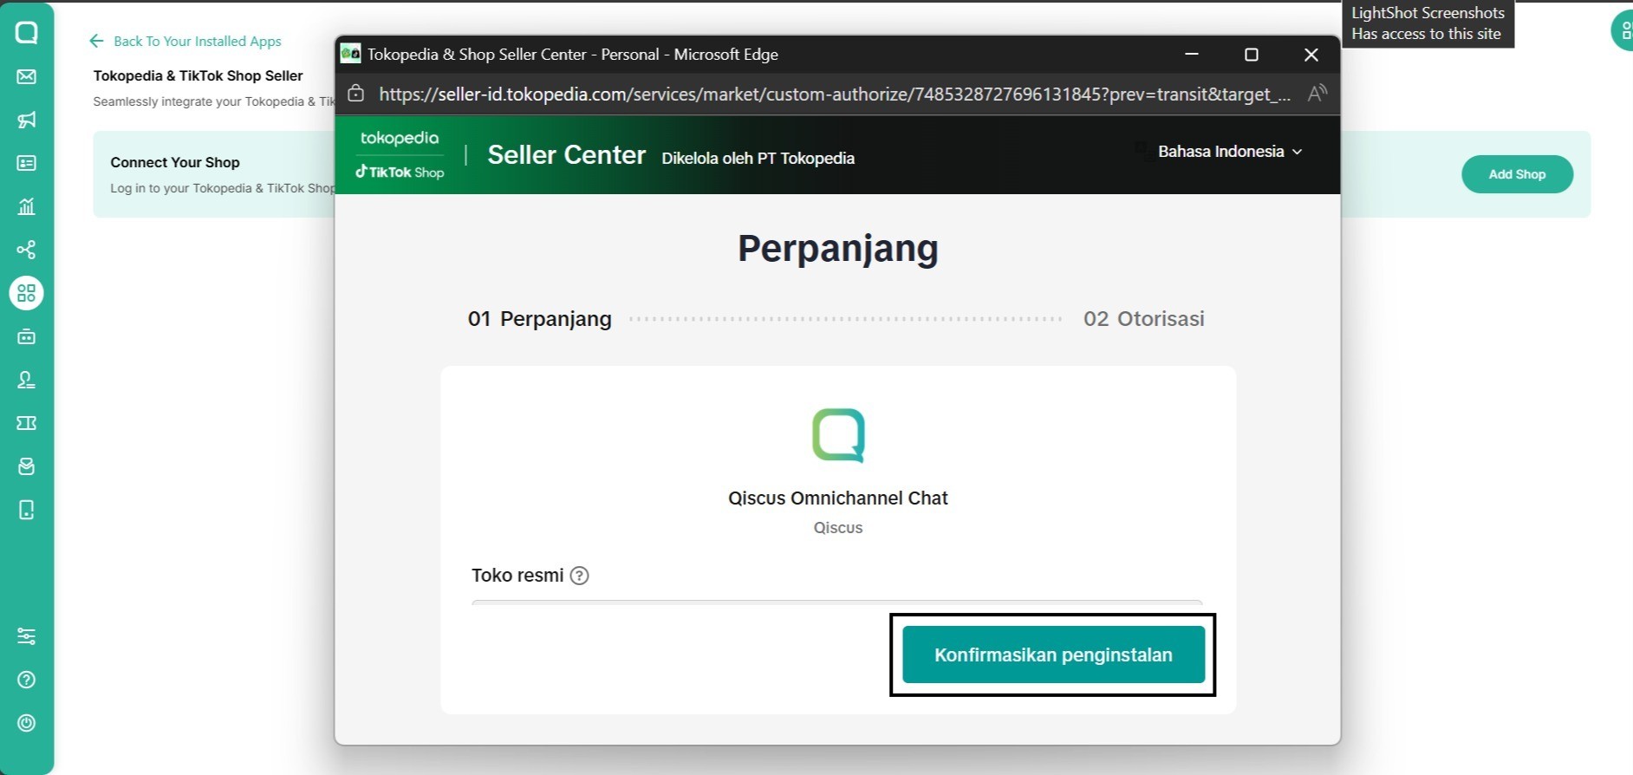
Task: Select step 02 Otorisasi
Action: tap(1144, 319)
